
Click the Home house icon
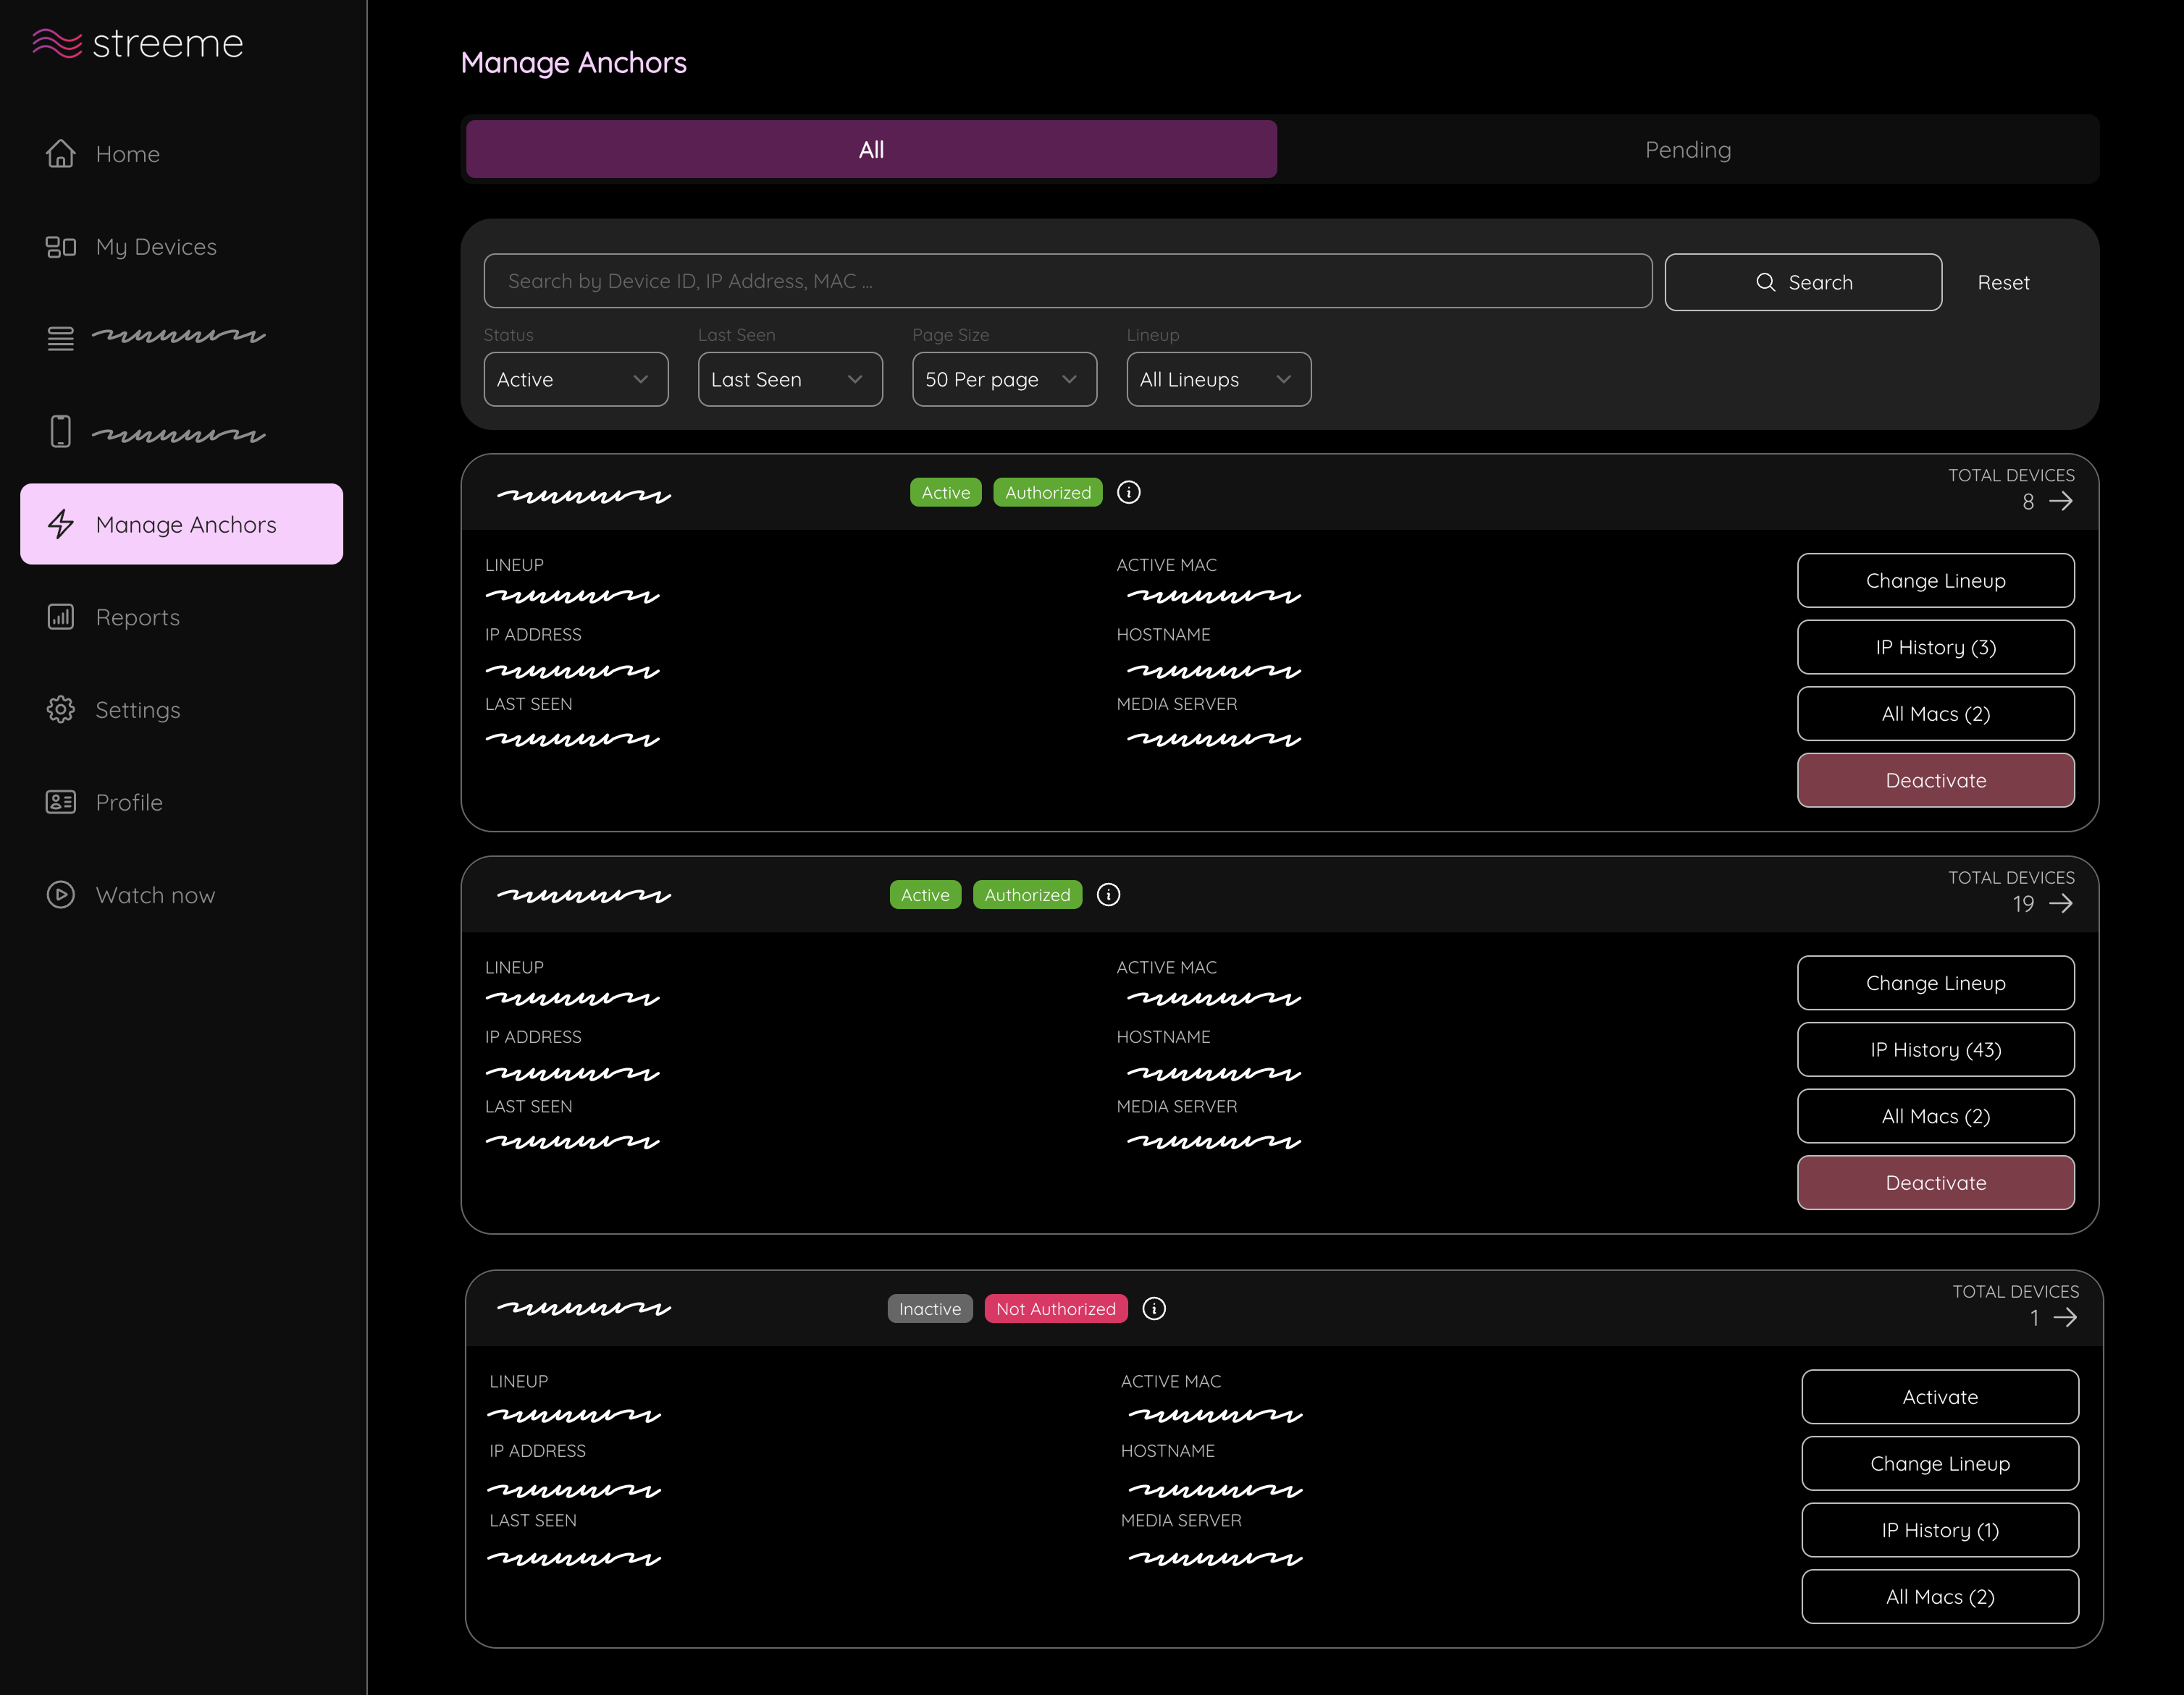click(x=61, y=153)
